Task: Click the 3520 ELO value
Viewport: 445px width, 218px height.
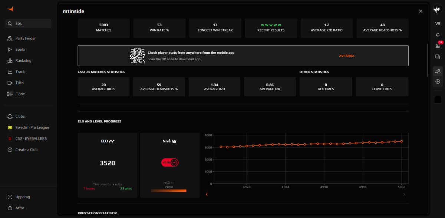Action: click(x=108, y=163)
